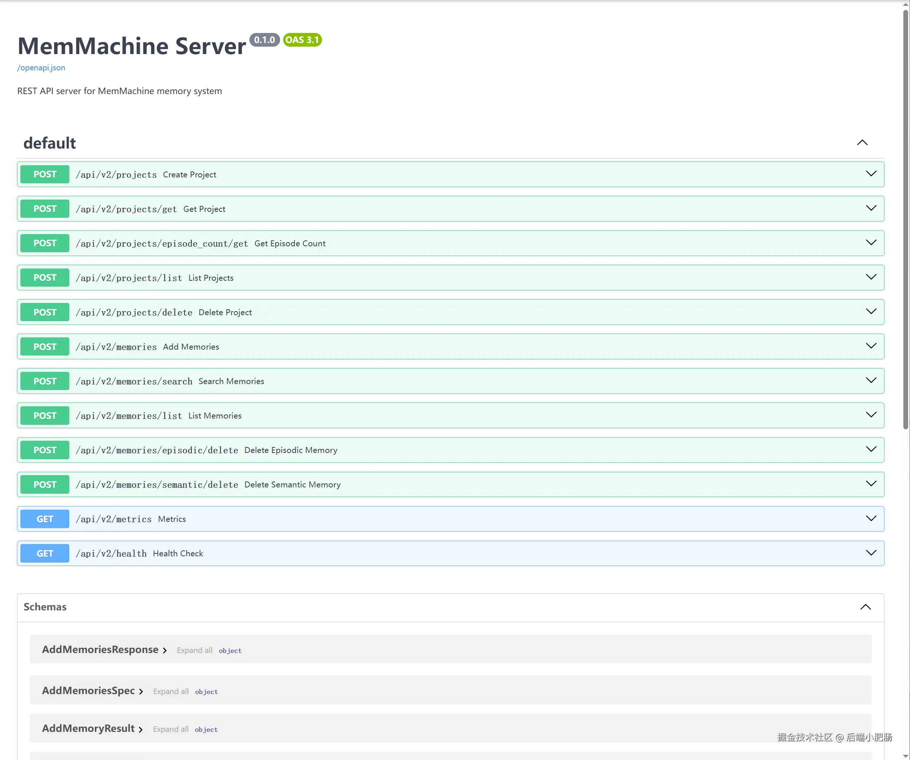Click Expand all for AddMemoryResult
The width and height of the screenshot is (910, 760).
pyautogui.click(x=171, y=729)
